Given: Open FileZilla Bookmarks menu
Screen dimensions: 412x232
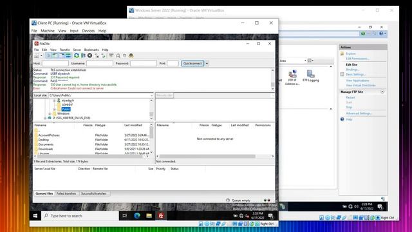Looking at the screenshot, I should point(91,50).
